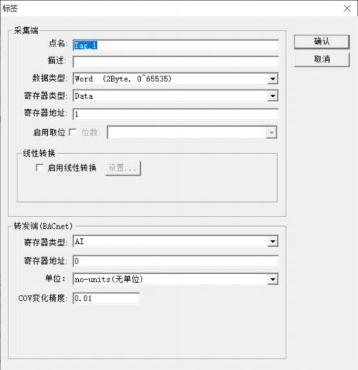Click the Data register type combo text
Viewport: 358px width, 370px height.
pyautogui.click(x=84, y=96)
